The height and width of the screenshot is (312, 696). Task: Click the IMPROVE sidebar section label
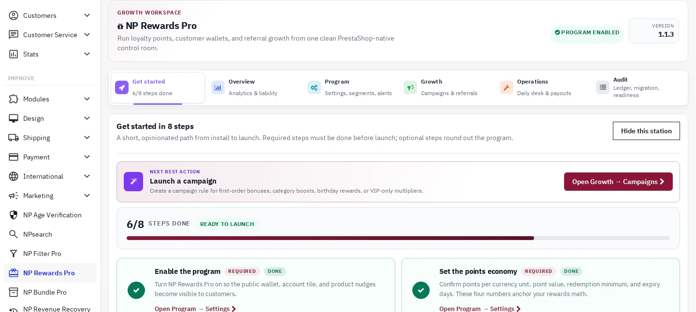click(21, 78)
